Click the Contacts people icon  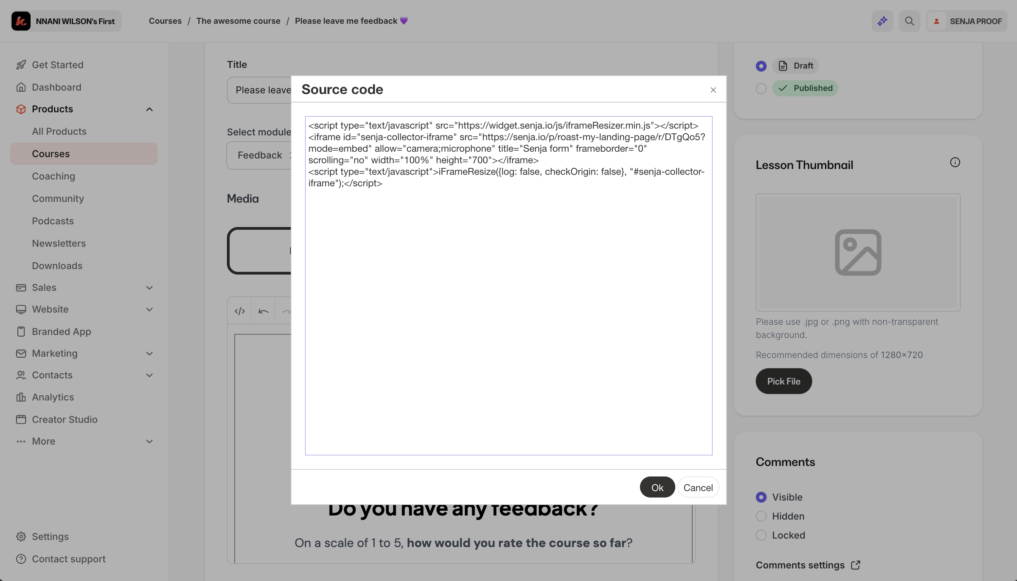pyautogui.click(x=21, y=375)
